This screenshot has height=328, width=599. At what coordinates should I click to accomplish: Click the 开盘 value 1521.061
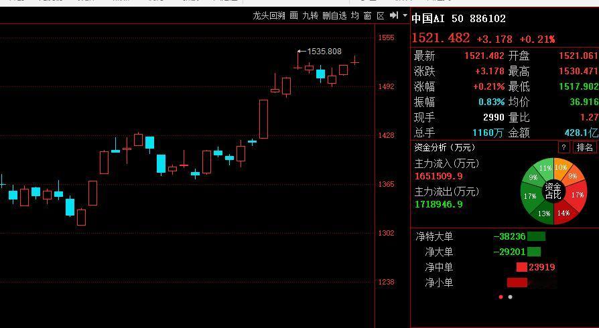(x=578, y=56)
